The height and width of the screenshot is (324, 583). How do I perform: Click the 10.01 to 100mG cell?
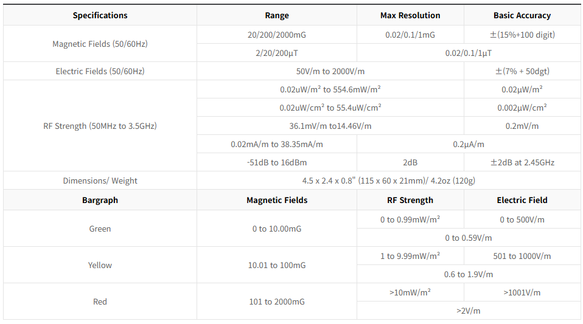pyautogui.click(x=277, y=265)
